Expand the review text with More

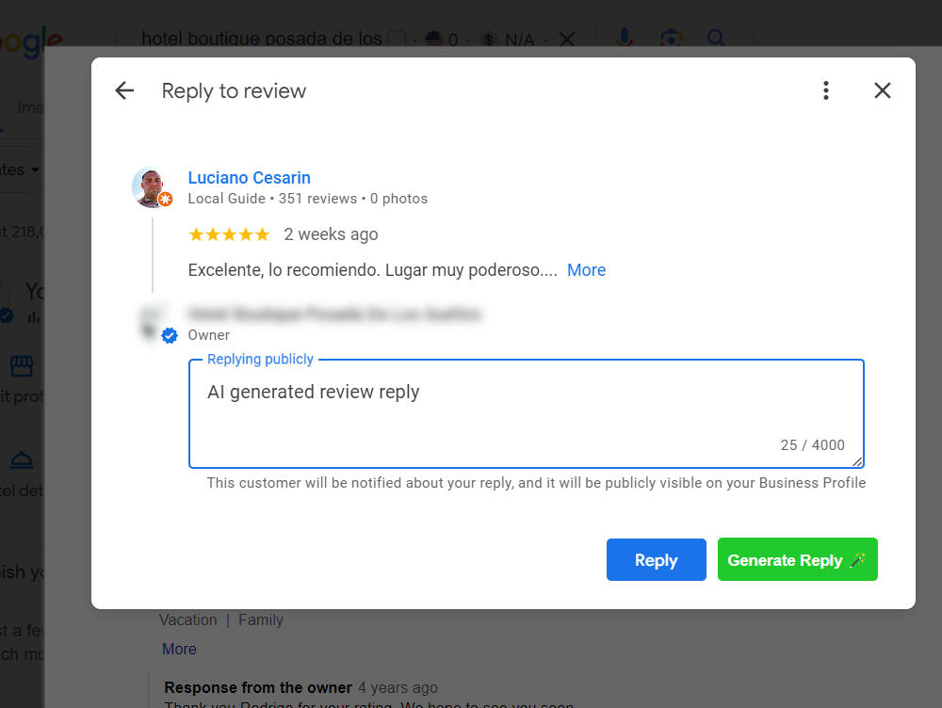click(586, 270)
